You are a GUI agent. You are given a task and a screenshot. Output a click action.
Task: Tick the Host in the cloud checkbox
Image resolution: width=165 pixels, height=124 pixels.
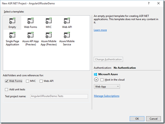[x=102, y=80]
